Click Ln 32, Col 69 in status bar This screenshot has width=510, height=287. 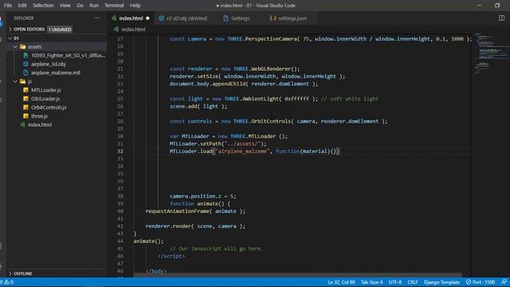coord(341,282)
